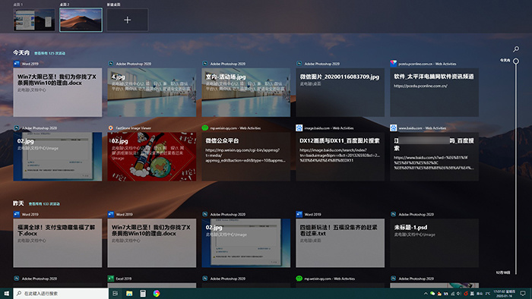Select the Desktop 2 thumbnail
Screen dimensions: 532x299
[x=81, y=20]
